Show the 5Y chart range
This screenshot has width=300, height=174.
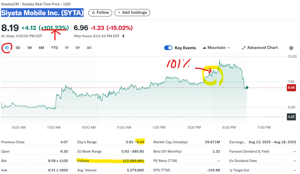point(78,48)
